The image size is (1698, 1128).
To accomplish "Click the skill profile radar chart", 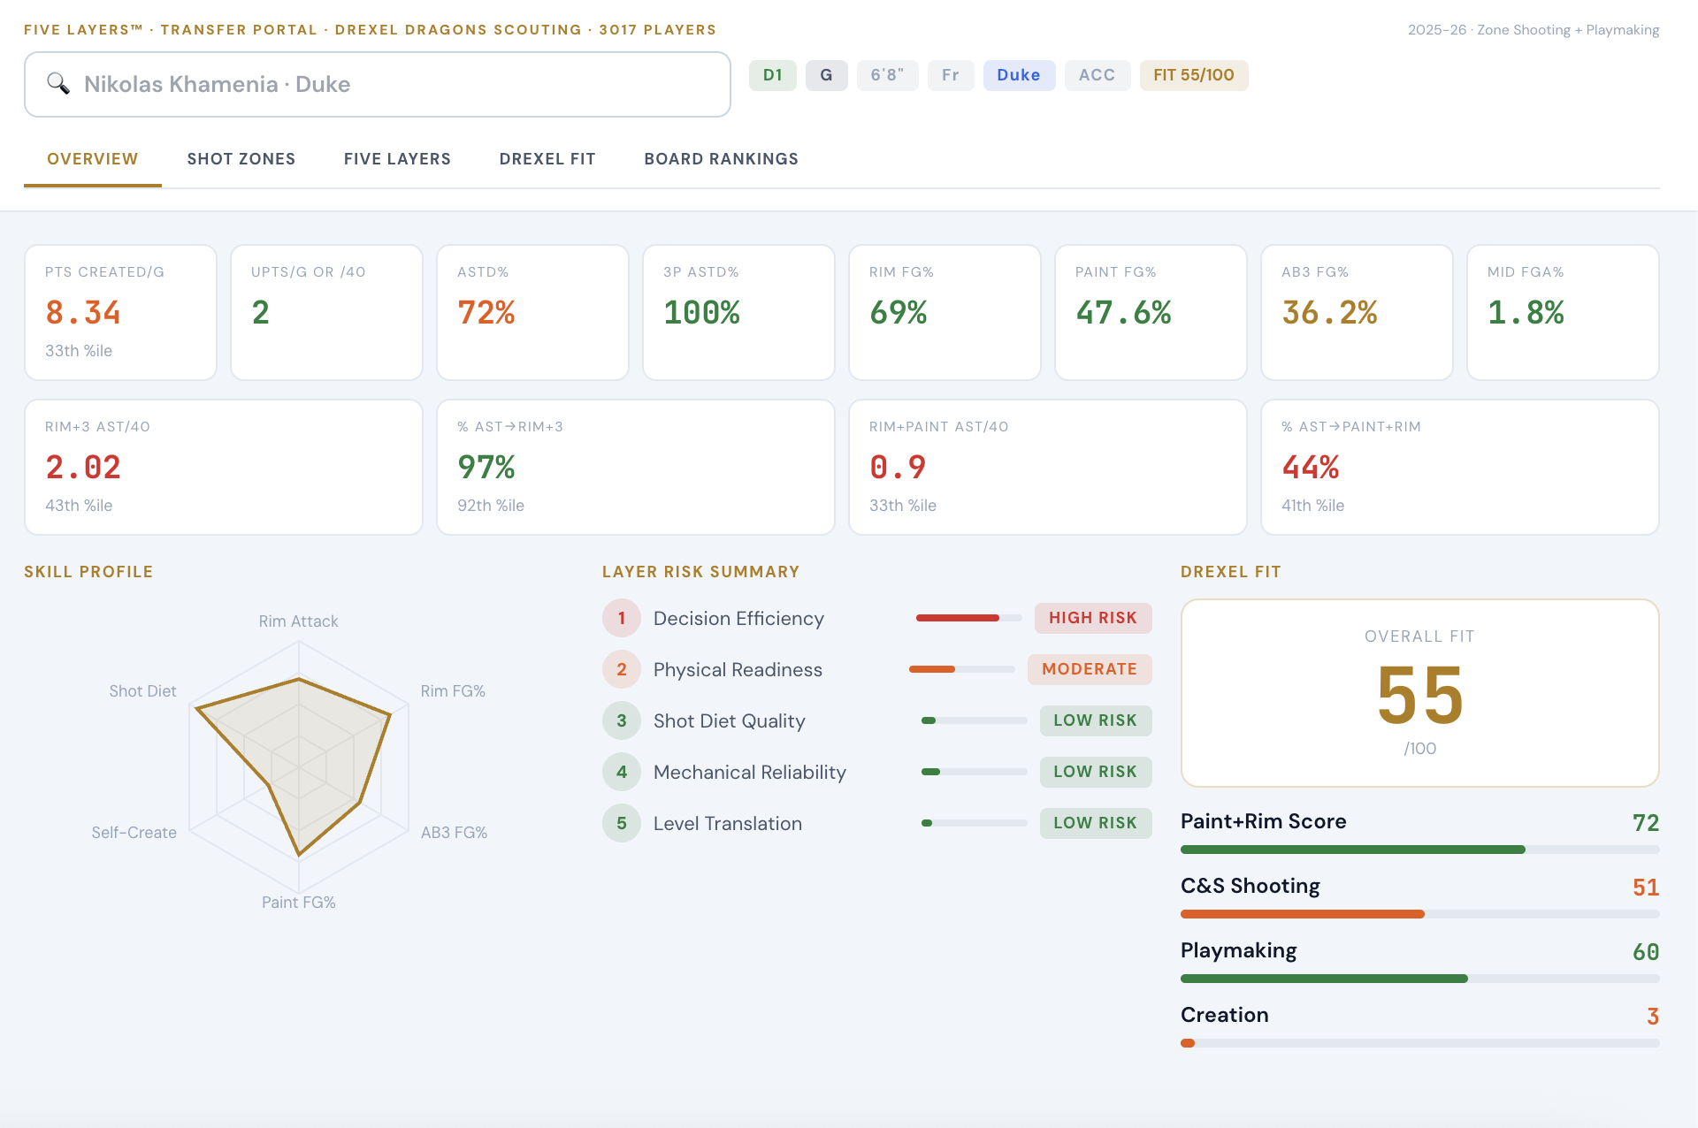I will (299, 766).
